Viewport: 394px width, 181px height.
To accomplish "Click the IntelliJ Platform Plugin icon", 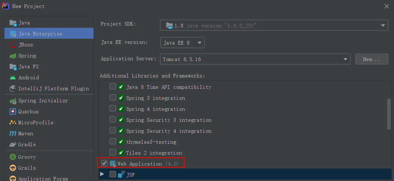I will (13, 88).
